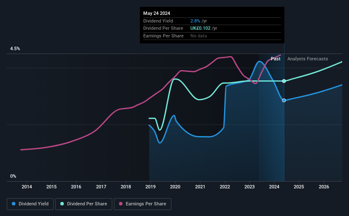Click the pink Earnings Per Share legend dot
Image resolution: width=349 pixels, height=216 pixels.
[121, 204]
